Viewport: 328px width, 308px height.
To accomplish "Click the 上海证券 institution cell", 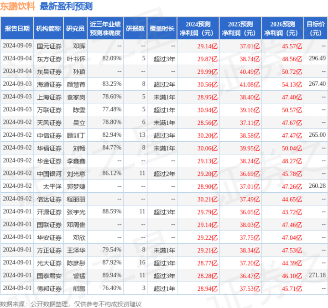I will click(49, 97).
